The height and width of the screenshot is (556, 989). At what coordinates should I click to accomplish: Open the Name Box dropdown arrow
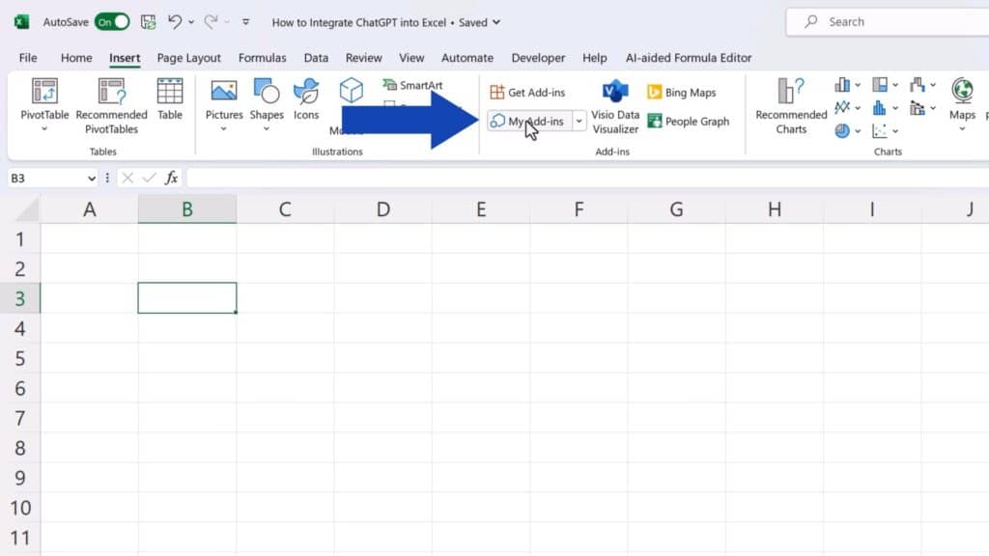(92, 179)
